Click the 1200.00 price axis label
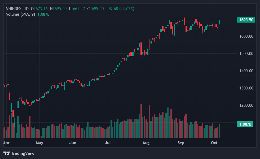 (246, 105)
